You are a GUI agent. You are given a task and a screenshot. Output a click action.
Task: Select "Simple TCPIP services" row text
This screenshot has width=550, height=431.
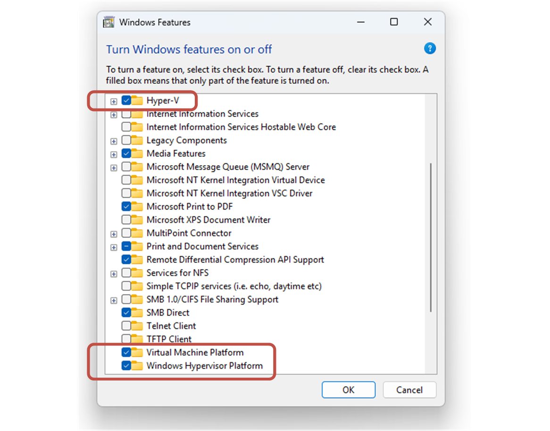(234, 286)
